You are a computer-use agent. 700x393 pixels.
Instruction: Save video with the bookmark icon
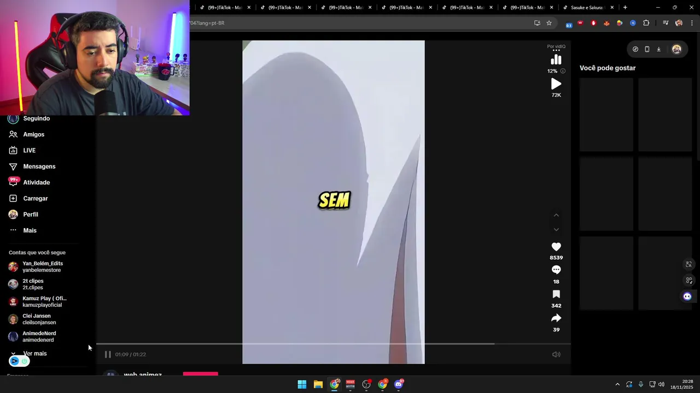[x=556, y=294]
